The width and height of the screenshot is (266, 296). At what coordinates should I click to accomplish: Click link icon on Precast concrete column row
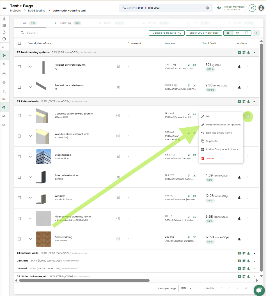(194, 65)
